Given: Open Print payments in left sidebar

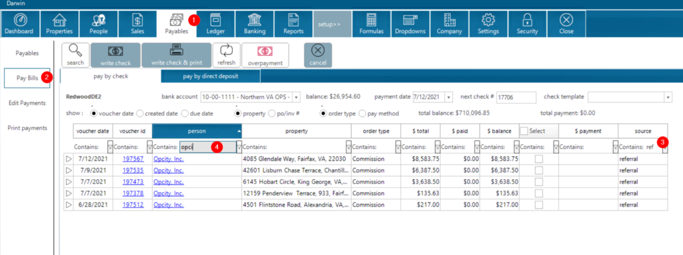Looking at the screenshot, I should [27, 128].
